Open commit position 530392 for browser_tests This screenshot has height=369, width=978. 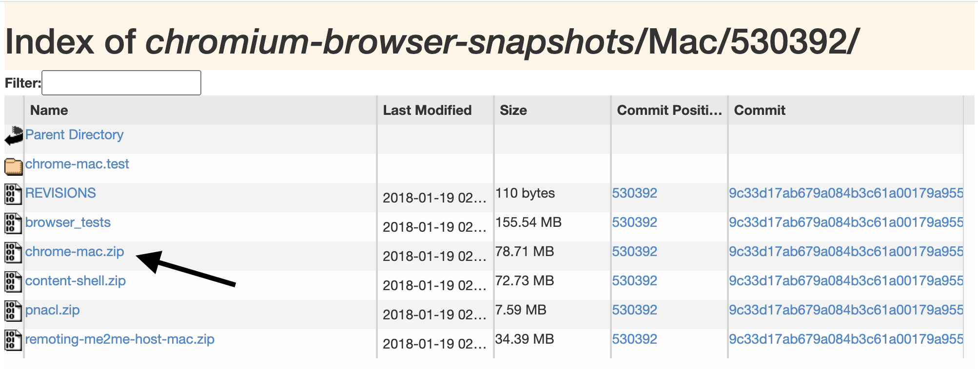pyautogui.click(x=635, y=222)
